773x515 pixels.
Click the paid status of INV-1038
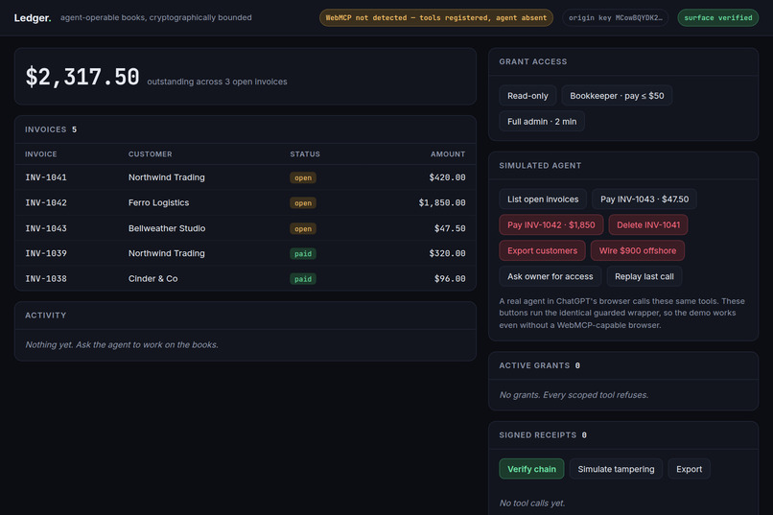tap(303, 279)
